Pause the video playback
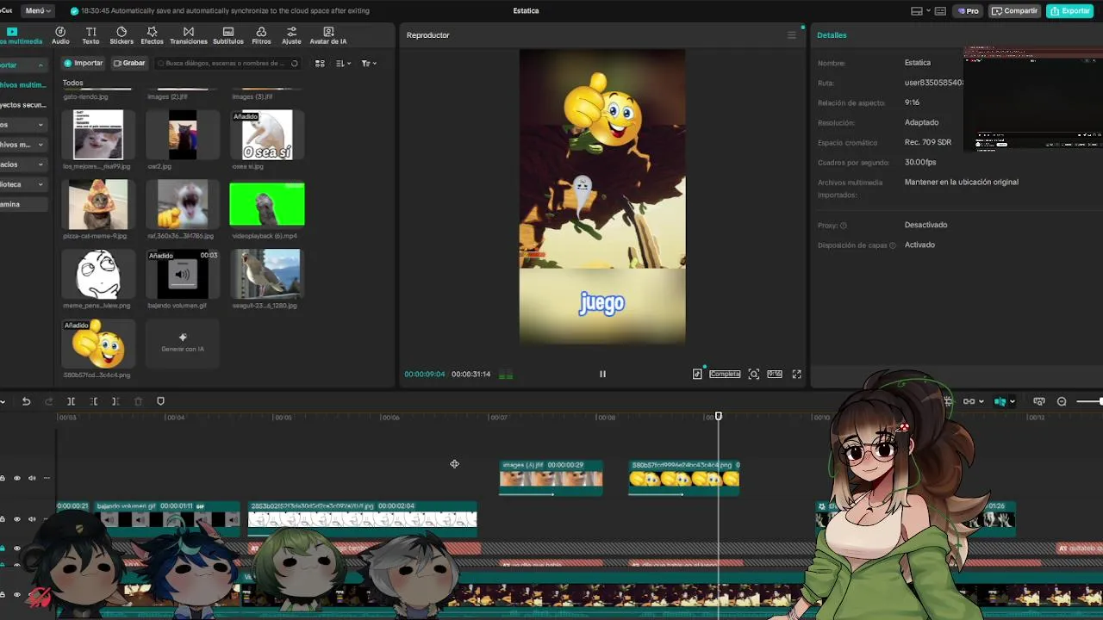 [x=602, y=374]
